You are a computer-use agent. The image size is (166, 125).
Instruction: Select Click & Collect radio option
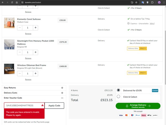[x=119, y=97]
